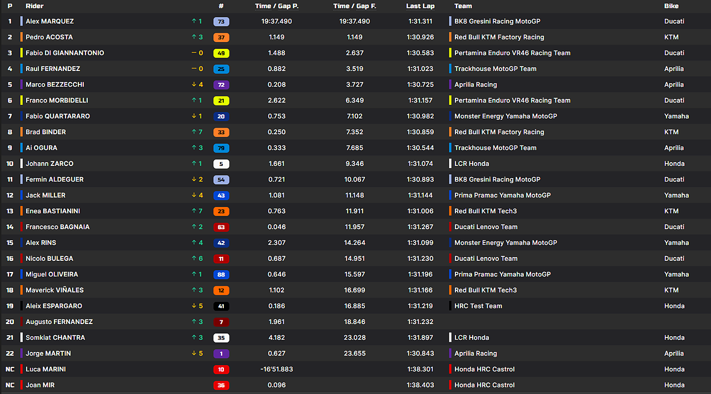Click the yellow number 49 badge
The width and height of the screenshot is (711, 394).
click(221, 53)
